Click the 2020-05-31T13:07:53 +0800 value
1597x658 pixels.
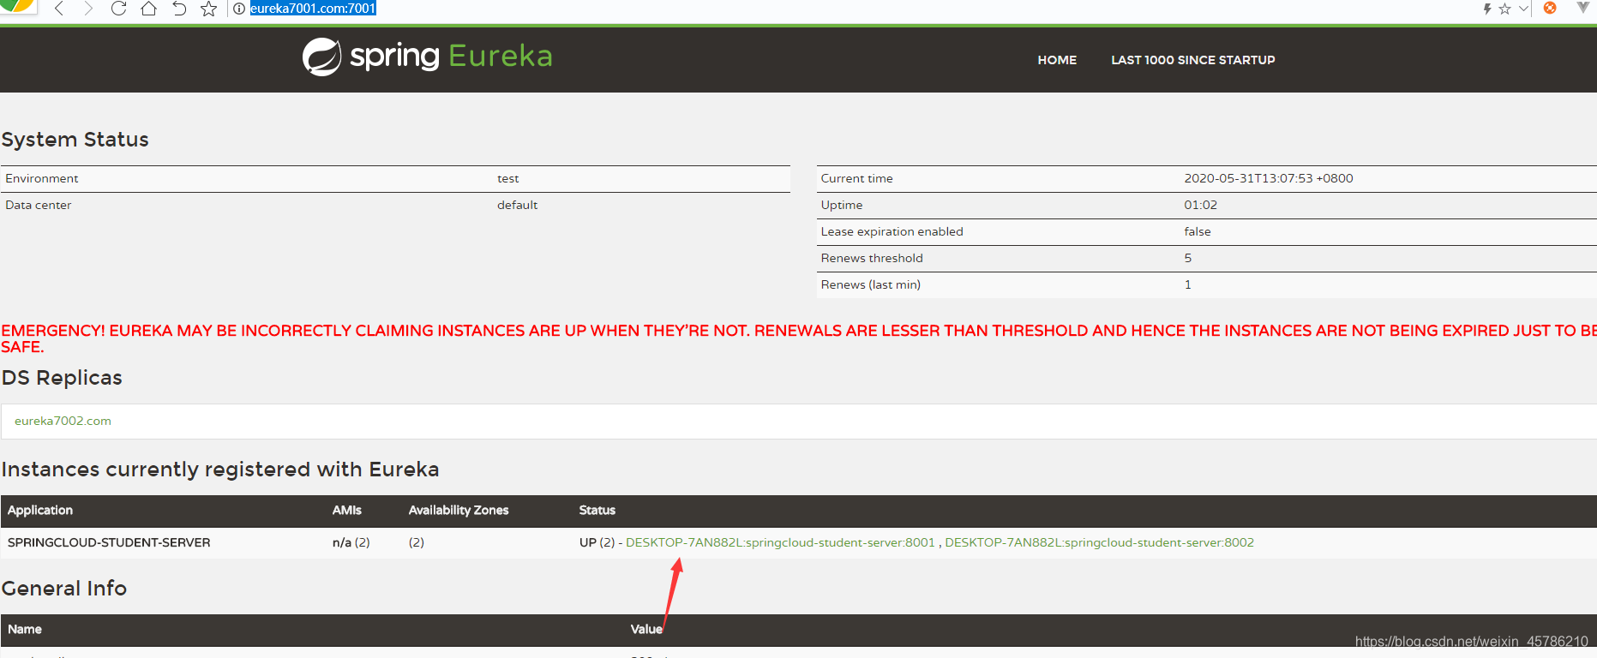pyautogui.click(x=1269, y=178)
